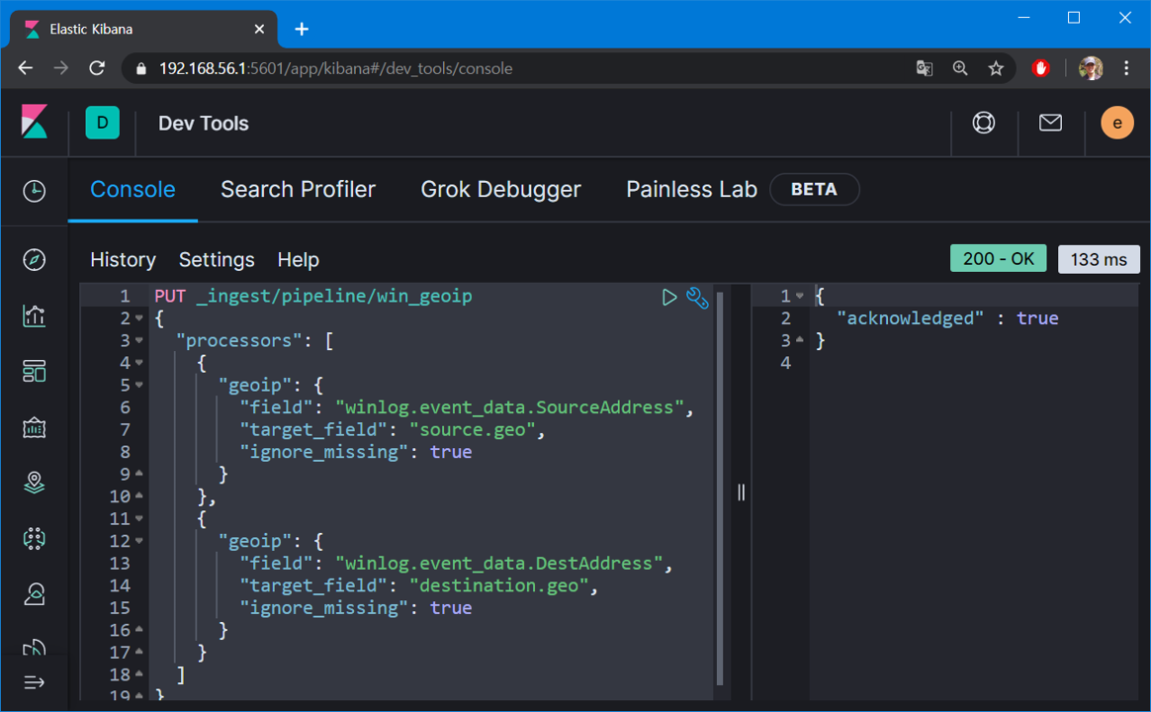The image size is (1151, 712).
Task: Click the 200 - OK status badge
Action: (x=998, y=258)
